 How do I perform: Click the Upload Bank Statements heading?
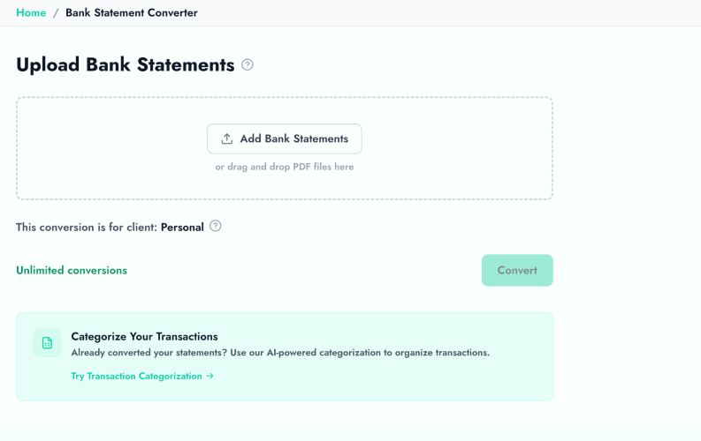click(x=125, y=65)
